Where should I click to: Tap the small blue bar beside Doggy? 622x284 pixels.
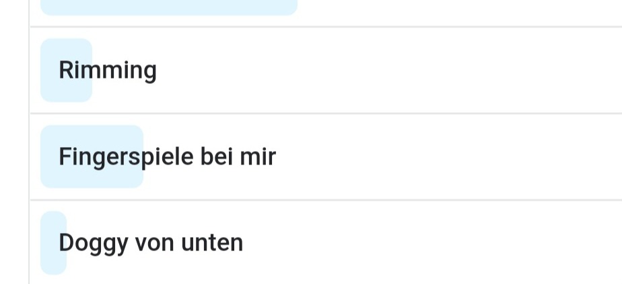pos(53,242)
